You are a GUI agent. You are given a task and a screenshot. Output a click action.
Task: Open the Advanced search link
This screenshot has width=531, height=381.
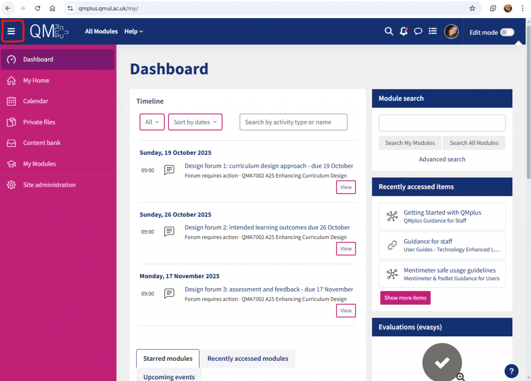coord(442,159)
